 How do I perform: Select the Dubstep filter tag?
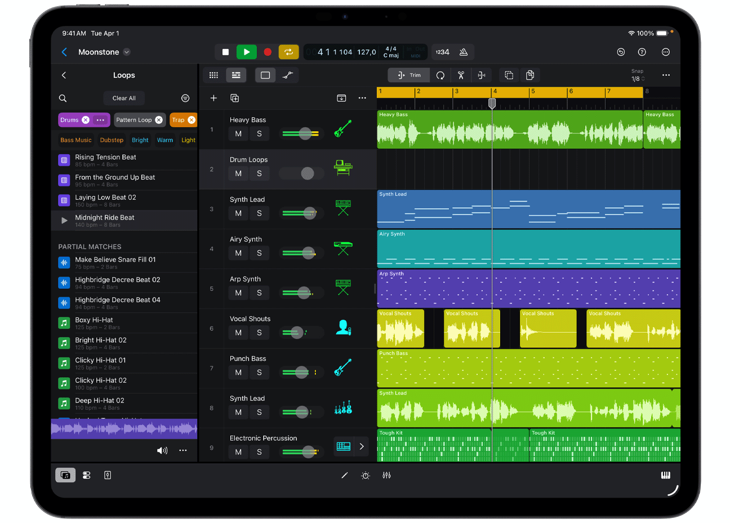(x=111, y=140)
